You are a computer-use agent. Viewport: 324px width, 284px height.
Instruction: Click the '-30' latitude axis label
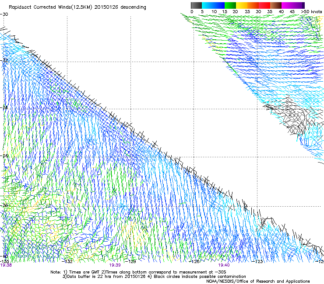4,14
